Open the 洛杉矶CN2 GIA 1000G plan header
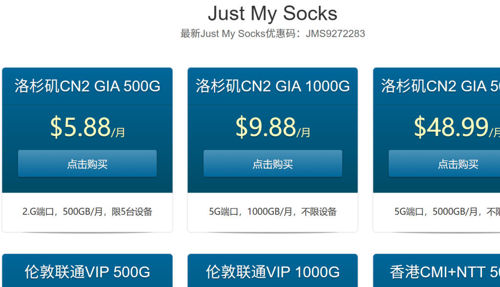The width and height of the screenshot is (500, 287). [x=272, y=86]
